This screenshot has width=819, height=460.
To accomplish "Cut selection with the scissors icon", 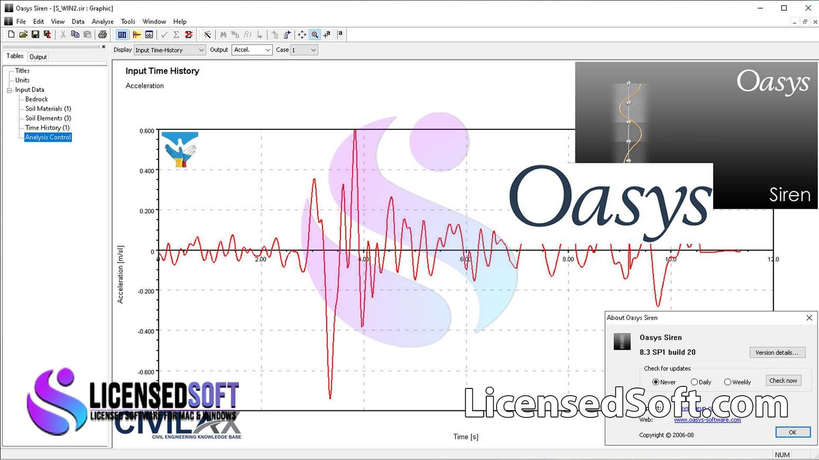I will pyautogui.click(x=63, y=34).
